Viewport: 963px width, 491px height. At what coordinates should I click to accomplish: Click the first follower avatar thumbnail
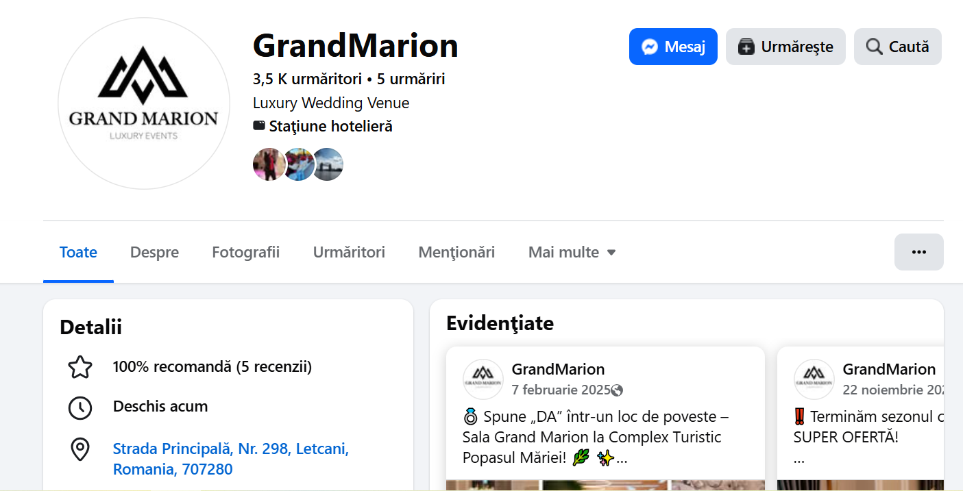coord(268,164)
